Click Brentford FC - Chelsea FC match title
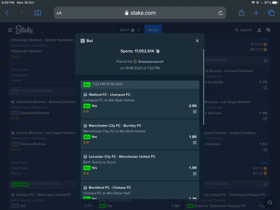The width and height of the screenshot is (280, 210). tap(110, 188)
